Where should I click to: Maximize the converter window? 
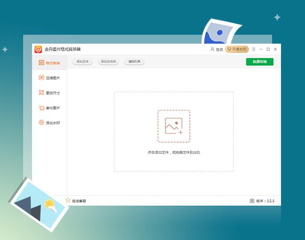(268, 49)
